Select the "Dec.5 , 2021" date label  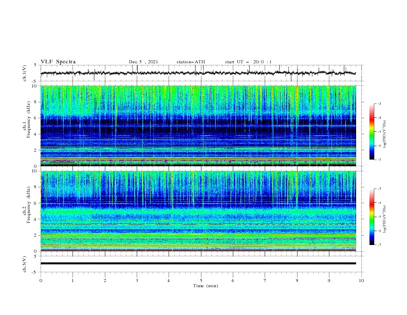[x=143, y=62]
